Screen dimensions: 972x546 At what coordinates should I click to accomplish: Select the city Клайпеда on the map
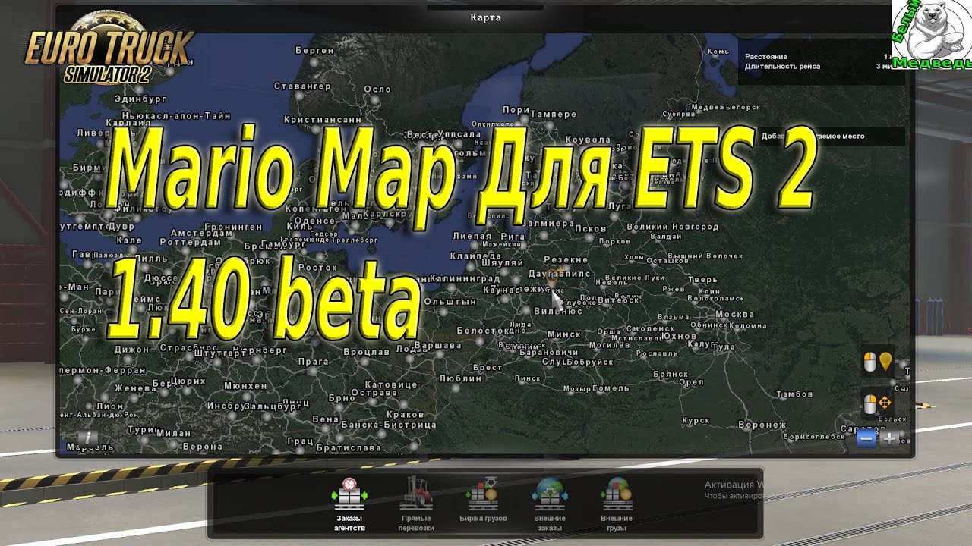(475, 256)
